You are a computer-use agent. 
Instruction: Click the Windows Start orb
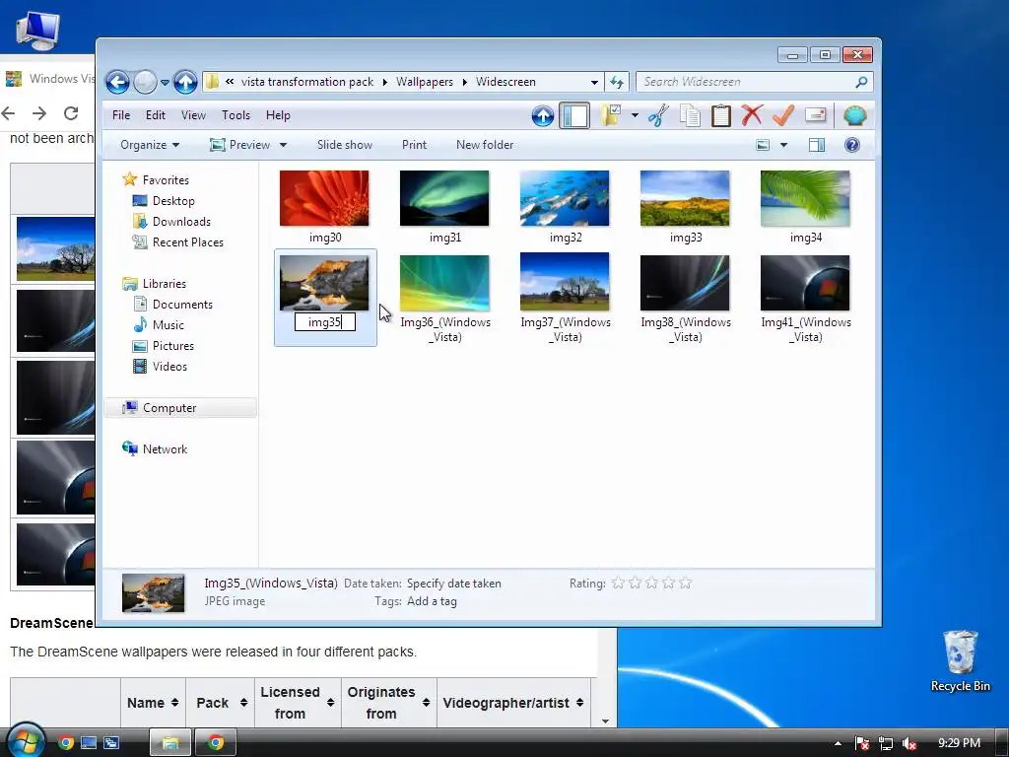[x=25, y=741]
